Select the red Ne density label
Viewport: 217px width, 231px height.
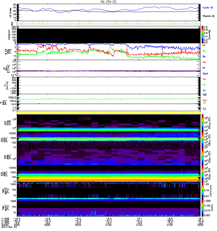[x=204, y=62]
